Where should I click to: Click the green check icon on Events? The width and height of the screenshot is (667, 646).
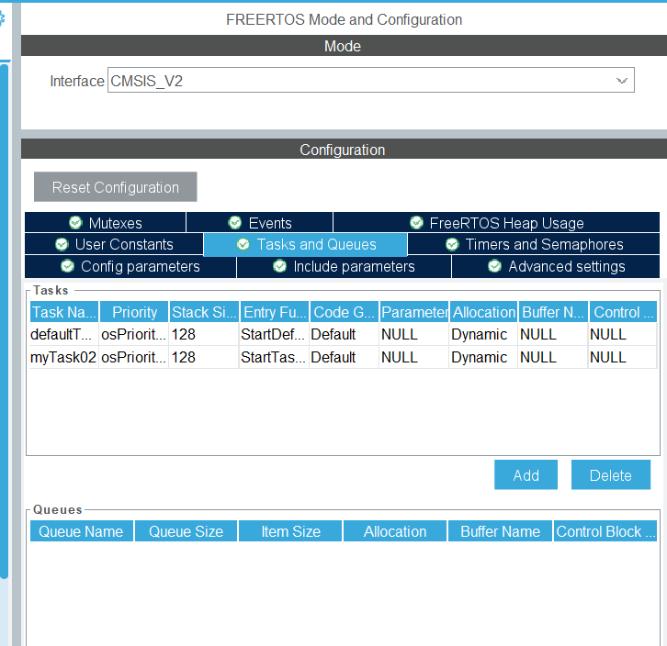[x=235, y=222]
